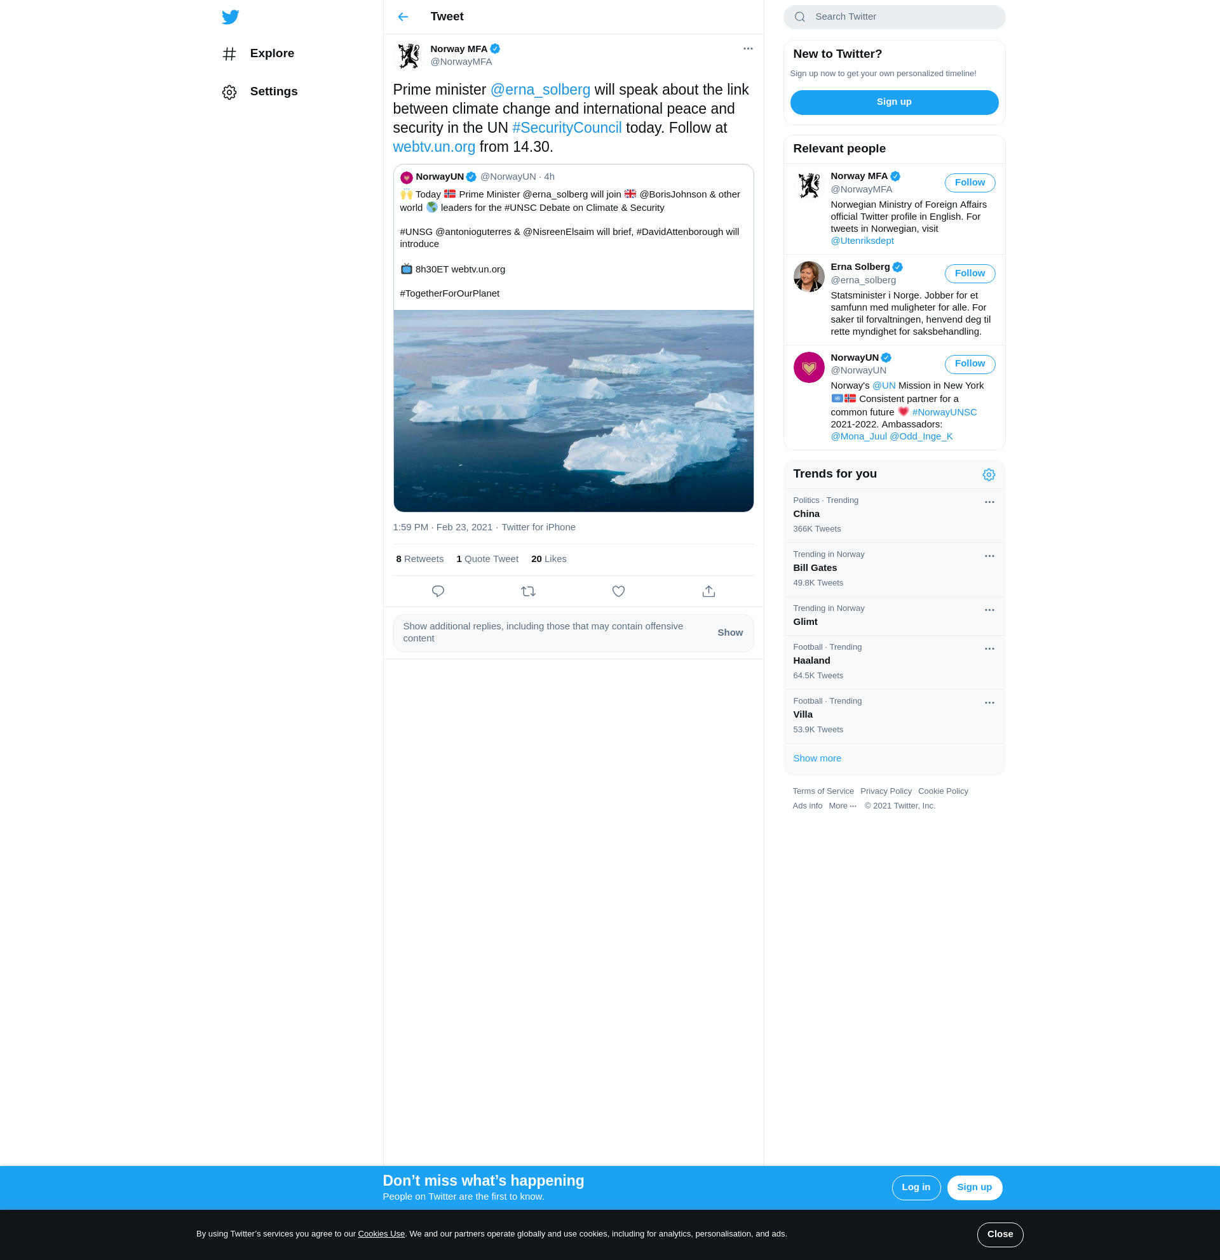Go to Explore in the sidebar

(271, 53)
